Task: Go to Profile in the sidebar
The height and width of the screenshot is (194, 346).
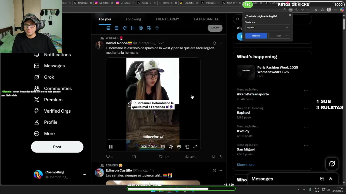Action: [x=46, y=122]
